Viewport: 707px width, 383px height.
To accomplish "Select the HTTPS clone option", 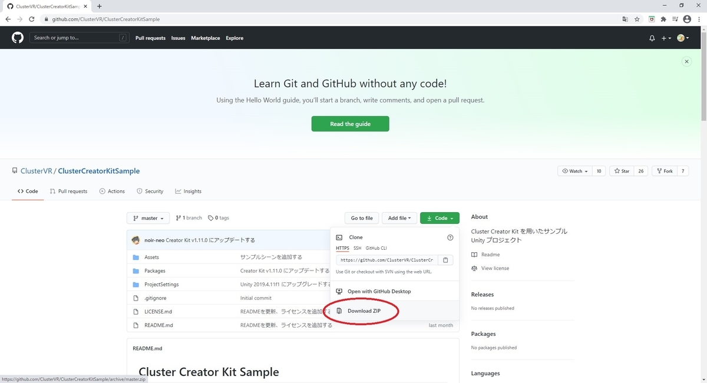I will pyautogui.click(x=342, y=248).
